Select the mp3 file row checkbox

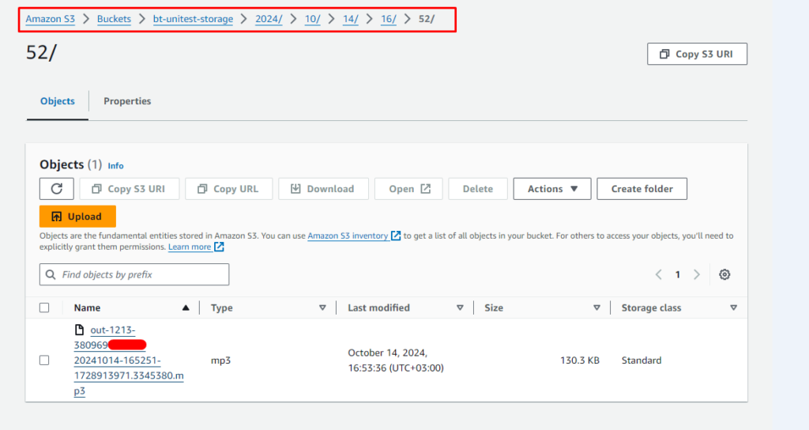[x=44, y=360]
